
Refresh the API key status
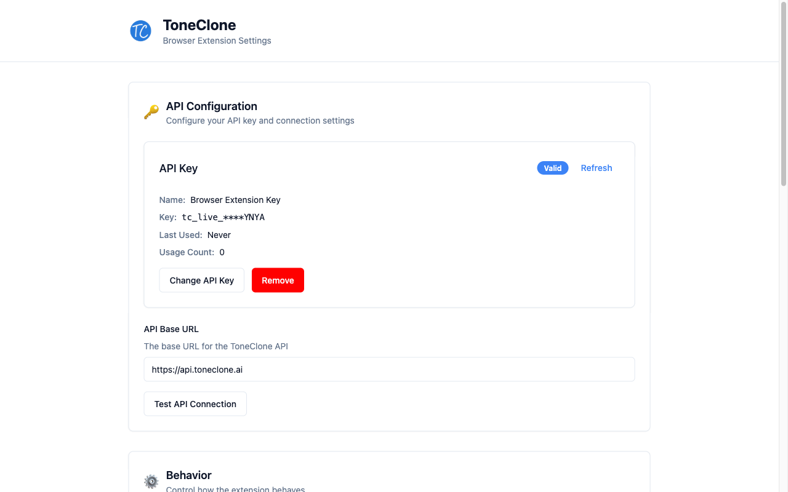point(596,168)
